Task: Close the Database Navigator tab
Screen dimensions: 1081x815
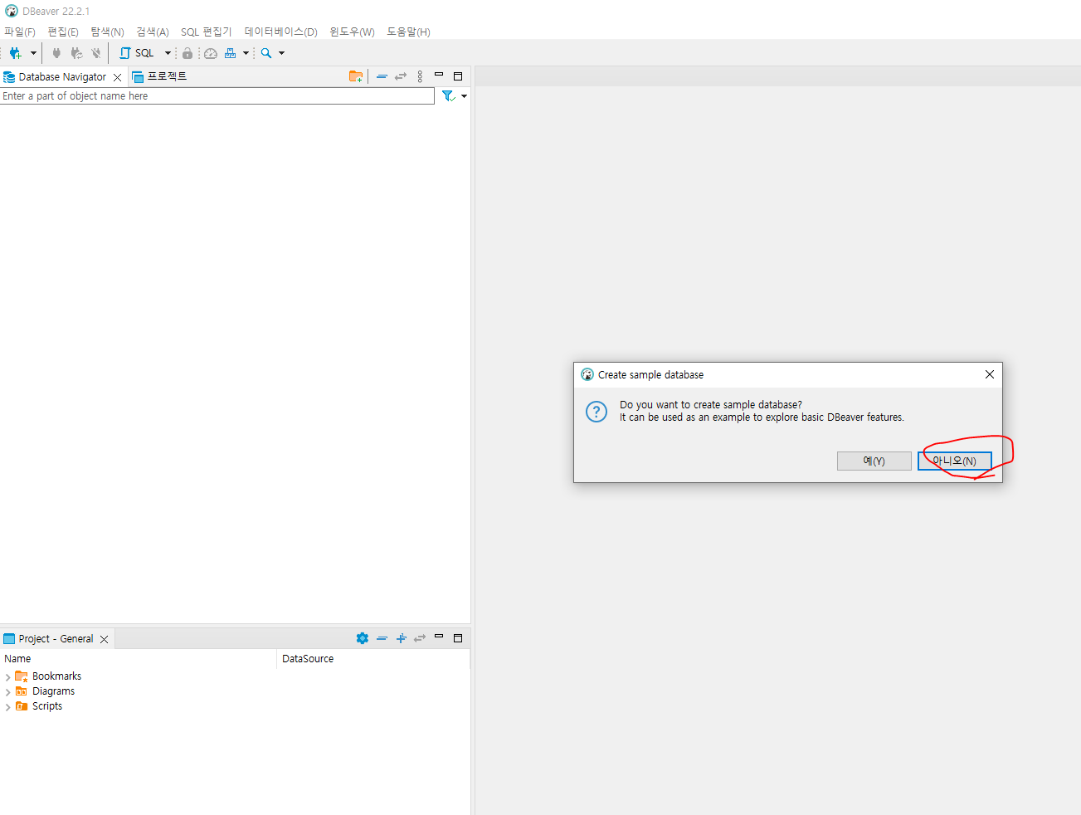Action: 118,77
